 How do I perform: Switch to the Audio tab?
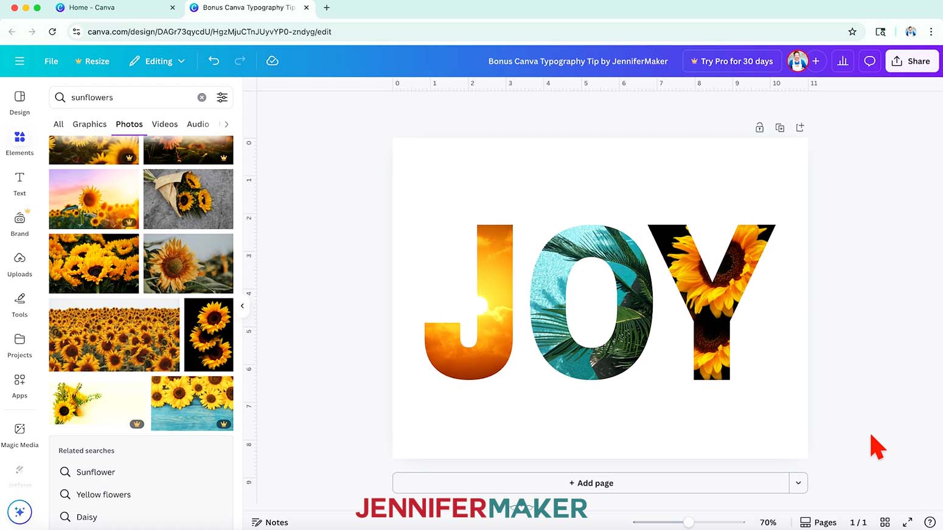coord(198,124)
